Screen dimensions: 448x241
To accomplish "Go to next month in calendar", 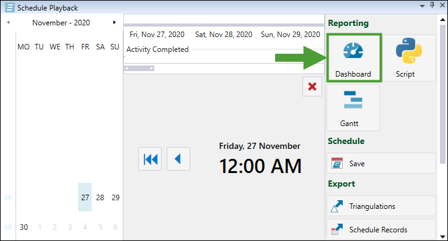I will point(114,22).
